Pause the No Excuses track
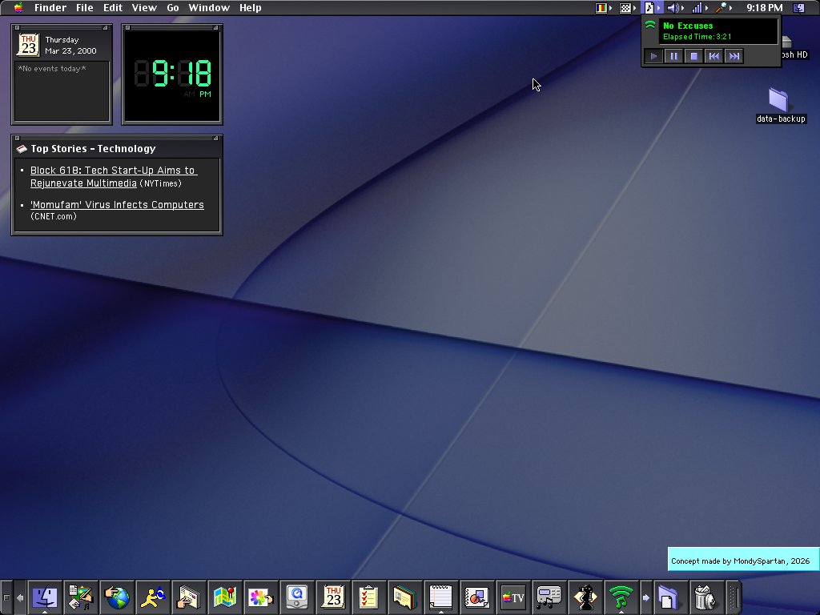 click(673, 56)
